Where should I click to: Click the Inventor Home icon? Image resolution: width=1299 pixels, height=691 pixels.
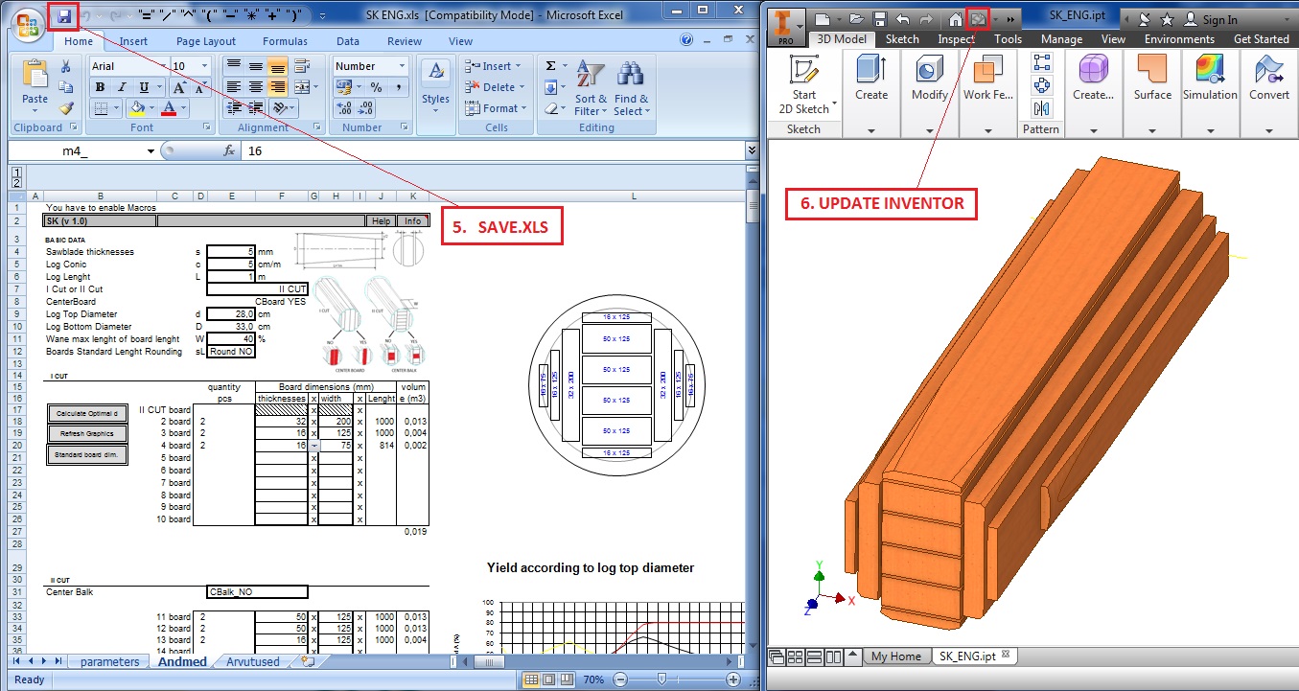coord(954,19)
